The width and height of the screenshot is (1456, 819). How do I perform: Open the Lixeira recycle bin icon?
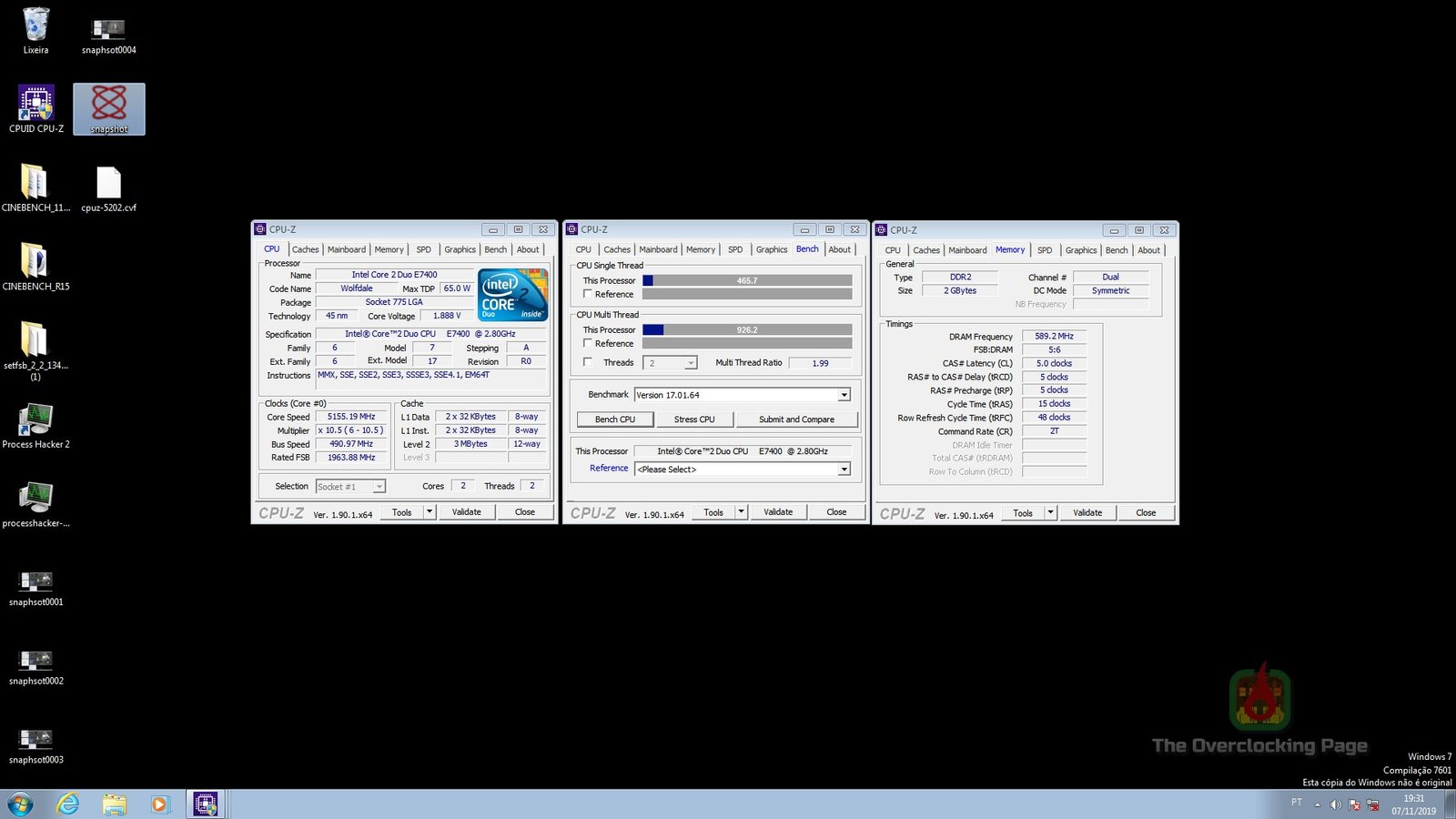click(35, 26)
